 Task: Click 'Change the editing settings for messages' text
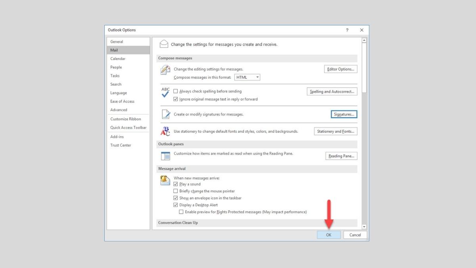(x=208, y=69)
